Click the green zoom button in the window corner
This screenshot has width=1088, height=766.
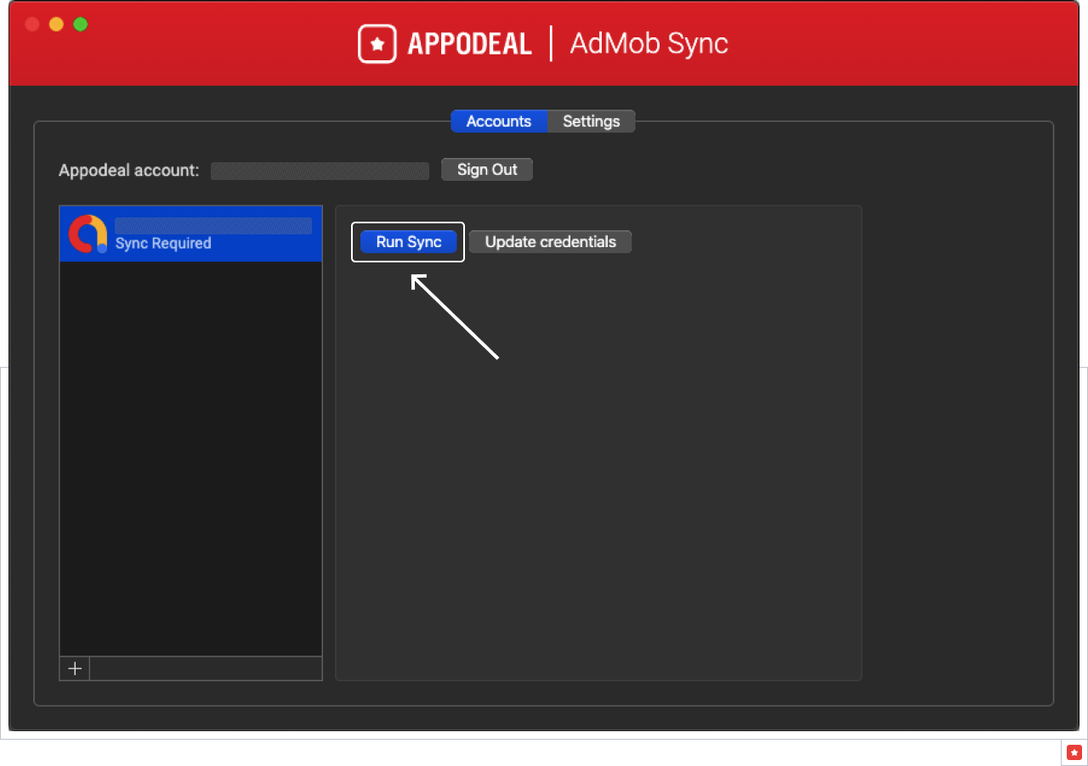click(80, 24)
